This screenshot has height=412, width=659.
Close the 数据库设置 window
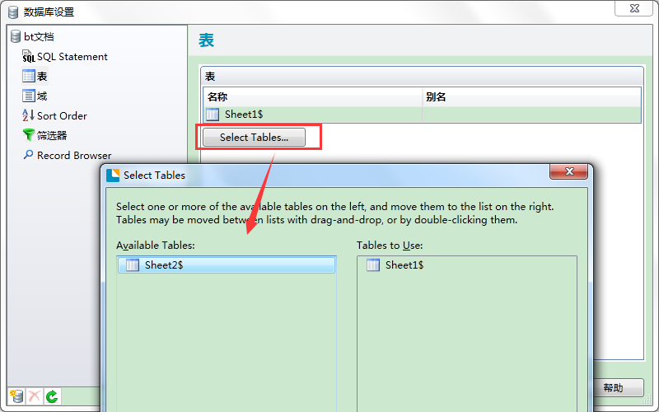point(634,8)
